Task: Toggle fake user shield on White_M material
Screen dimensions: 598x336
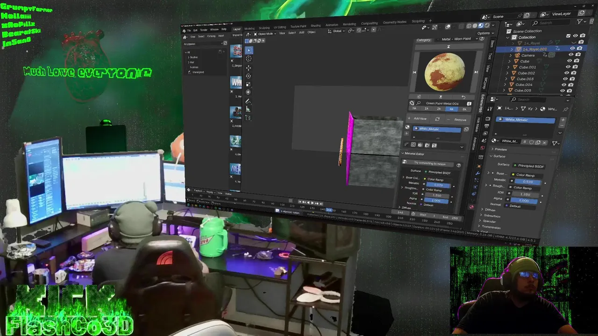Action: pyautogui.click(x=532, y=142)
